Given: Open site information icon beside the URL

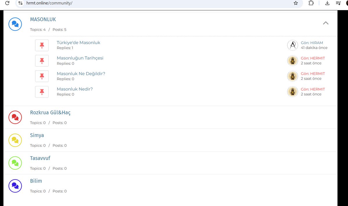Looking at the screenshot, I should click(20, 3).
